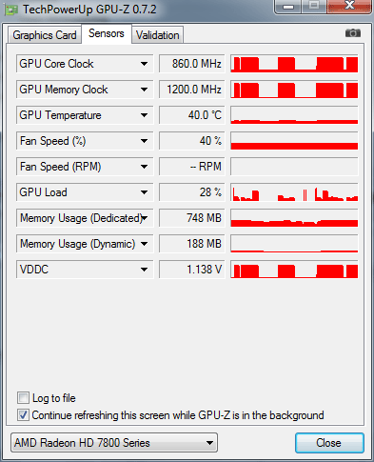Screen dimensions: 374x462
Task: Enable the Log to file checkbox
Action: click(23, 398)
